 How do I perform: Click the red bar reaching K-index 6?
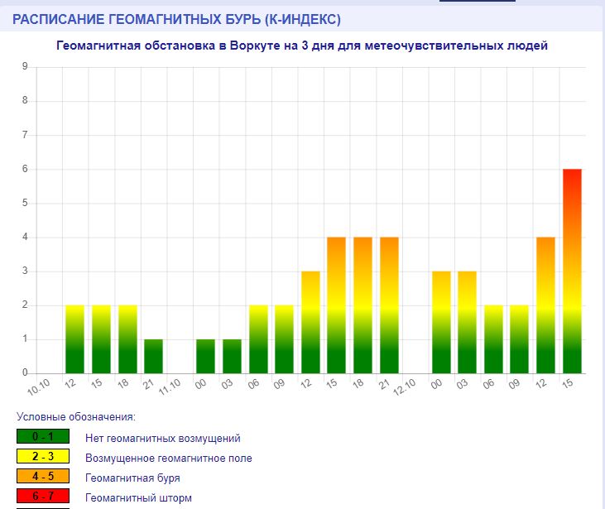click(x=572, y=271)
